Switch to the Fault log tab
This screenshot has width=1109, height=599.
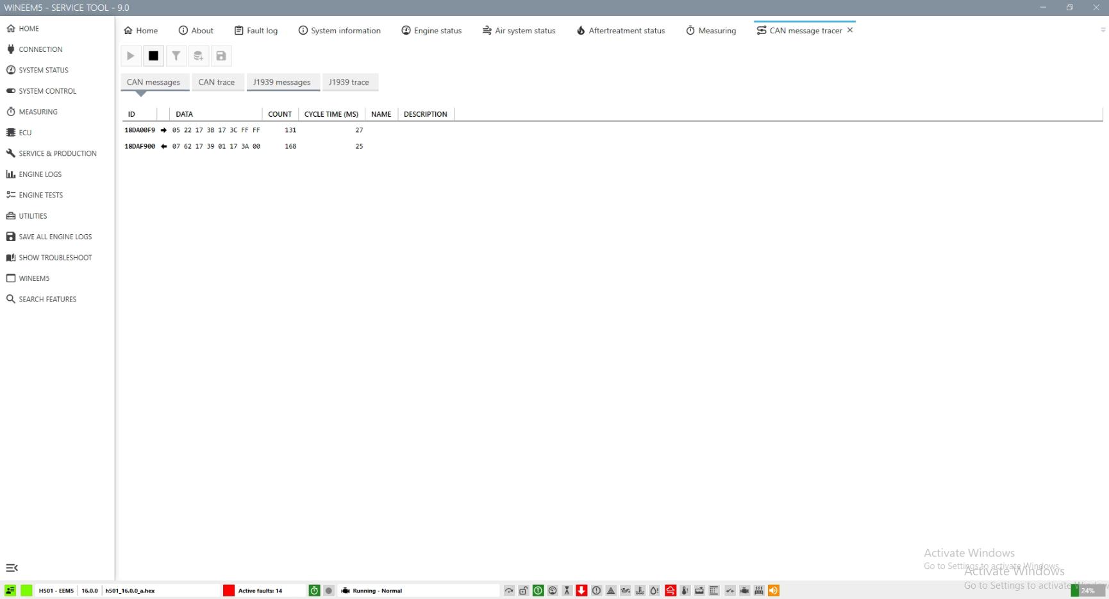[x=256, y=31]
